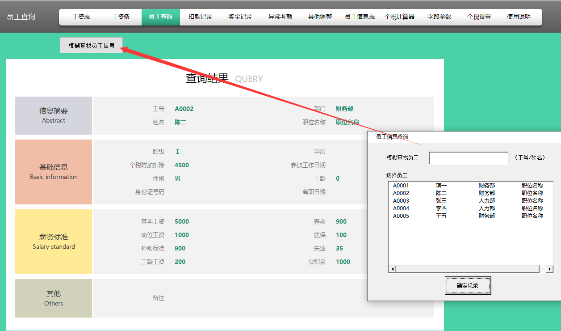Switch to the 员工信息表 tab
561x331 pixels.
[x=359, y=17]
